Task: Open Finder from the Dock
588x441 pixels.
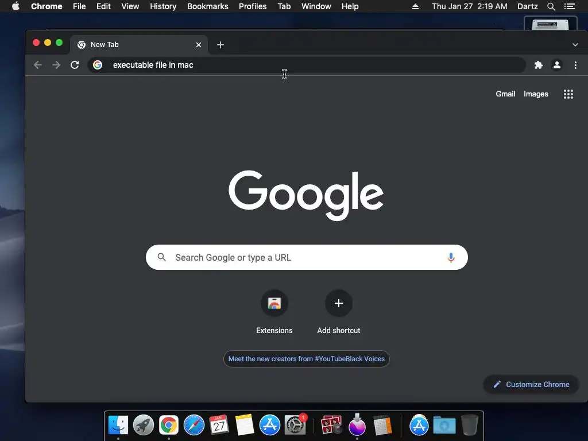Action: point(118,425)
